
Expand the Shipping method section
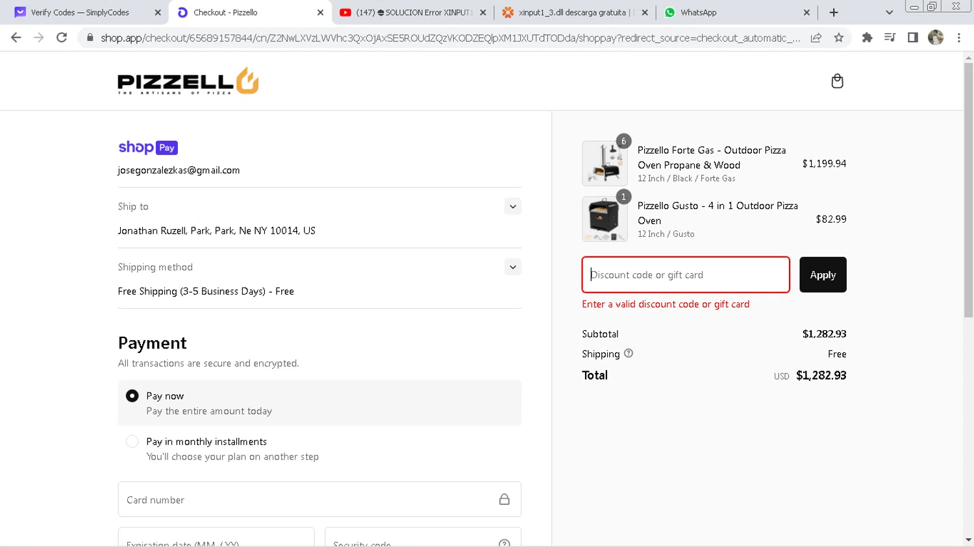click(513, 267)
